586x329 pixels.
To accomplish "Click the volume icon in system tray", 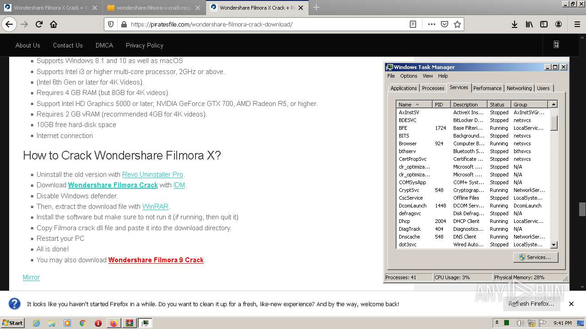I will pyautogui.click(x=521, y=323).
